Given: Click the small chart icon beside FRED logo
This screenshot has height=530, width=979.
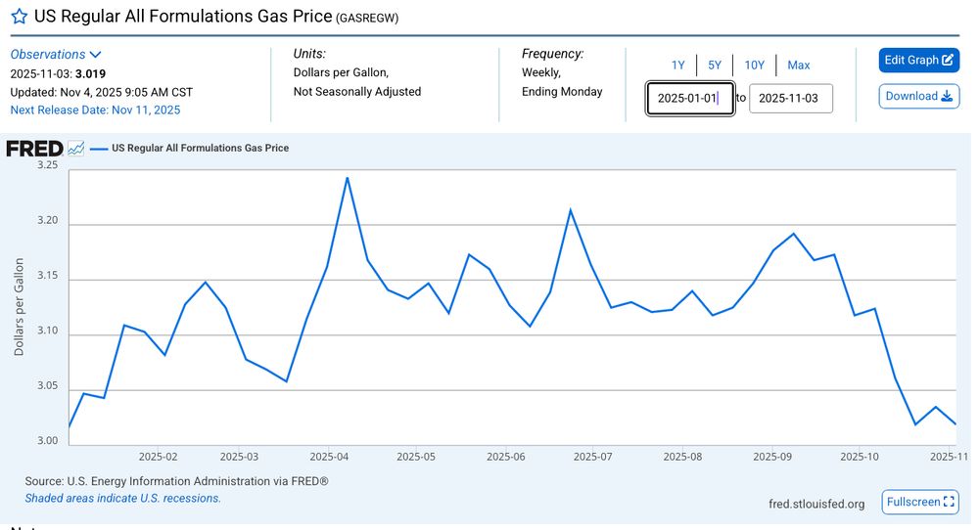Looking at the screenshot, I should click(76, 149).
